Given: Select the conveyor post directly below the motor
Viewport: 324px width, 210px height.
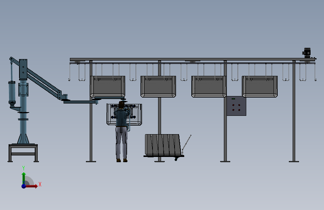Looking at the screenshot, I should 294,111.
